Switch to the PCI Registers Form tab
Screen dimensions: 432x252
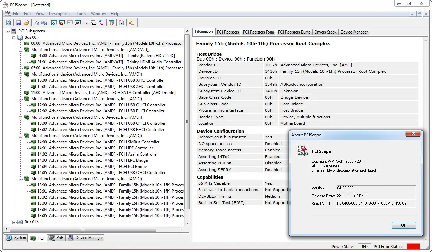coord(258,32)
